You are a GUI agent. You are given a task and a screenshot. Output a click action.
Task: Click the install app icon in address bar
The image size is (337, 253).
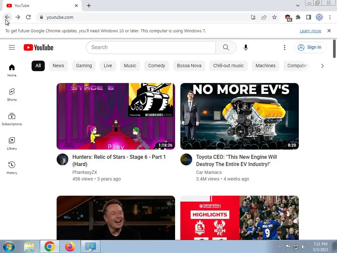(253, 17)
